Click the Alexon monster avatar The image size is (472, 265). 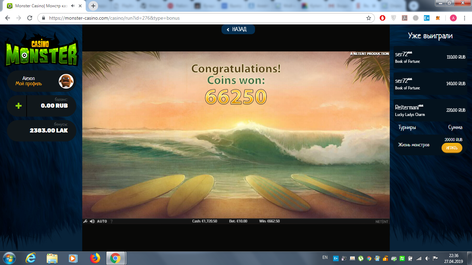point(66,81)
